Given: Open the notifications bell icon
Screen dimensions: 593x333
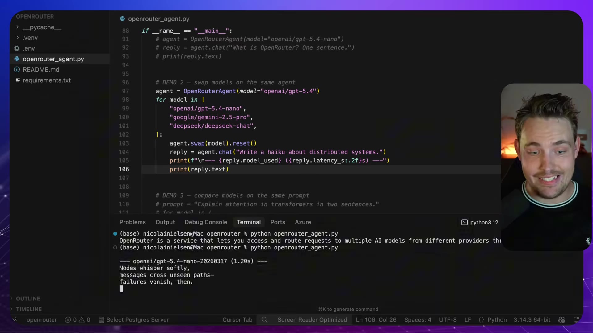Looking at the screenshot, I should [x=576, y=320].
